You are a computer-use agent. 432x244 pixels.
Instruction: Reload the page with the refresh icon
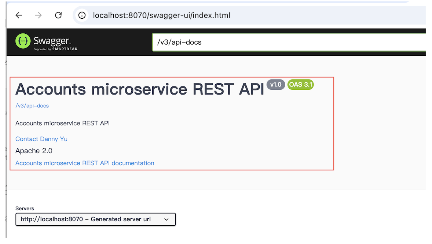tap(58, 15)
